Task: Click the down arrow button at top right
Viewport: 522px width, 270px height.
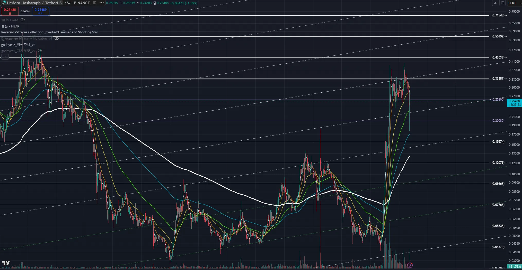Action: pos(495,3)
